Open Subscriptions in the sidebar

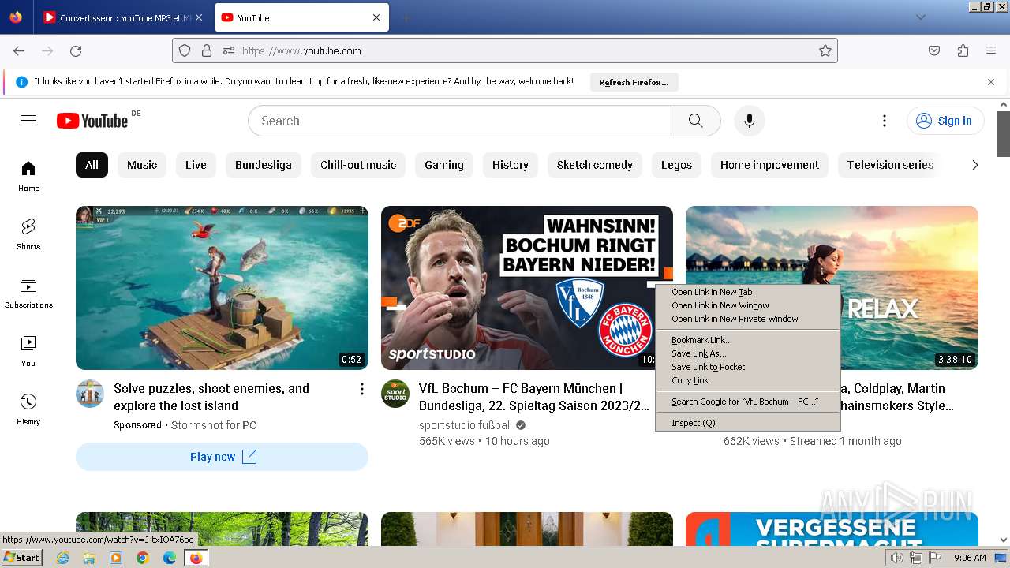coord(28,293)
